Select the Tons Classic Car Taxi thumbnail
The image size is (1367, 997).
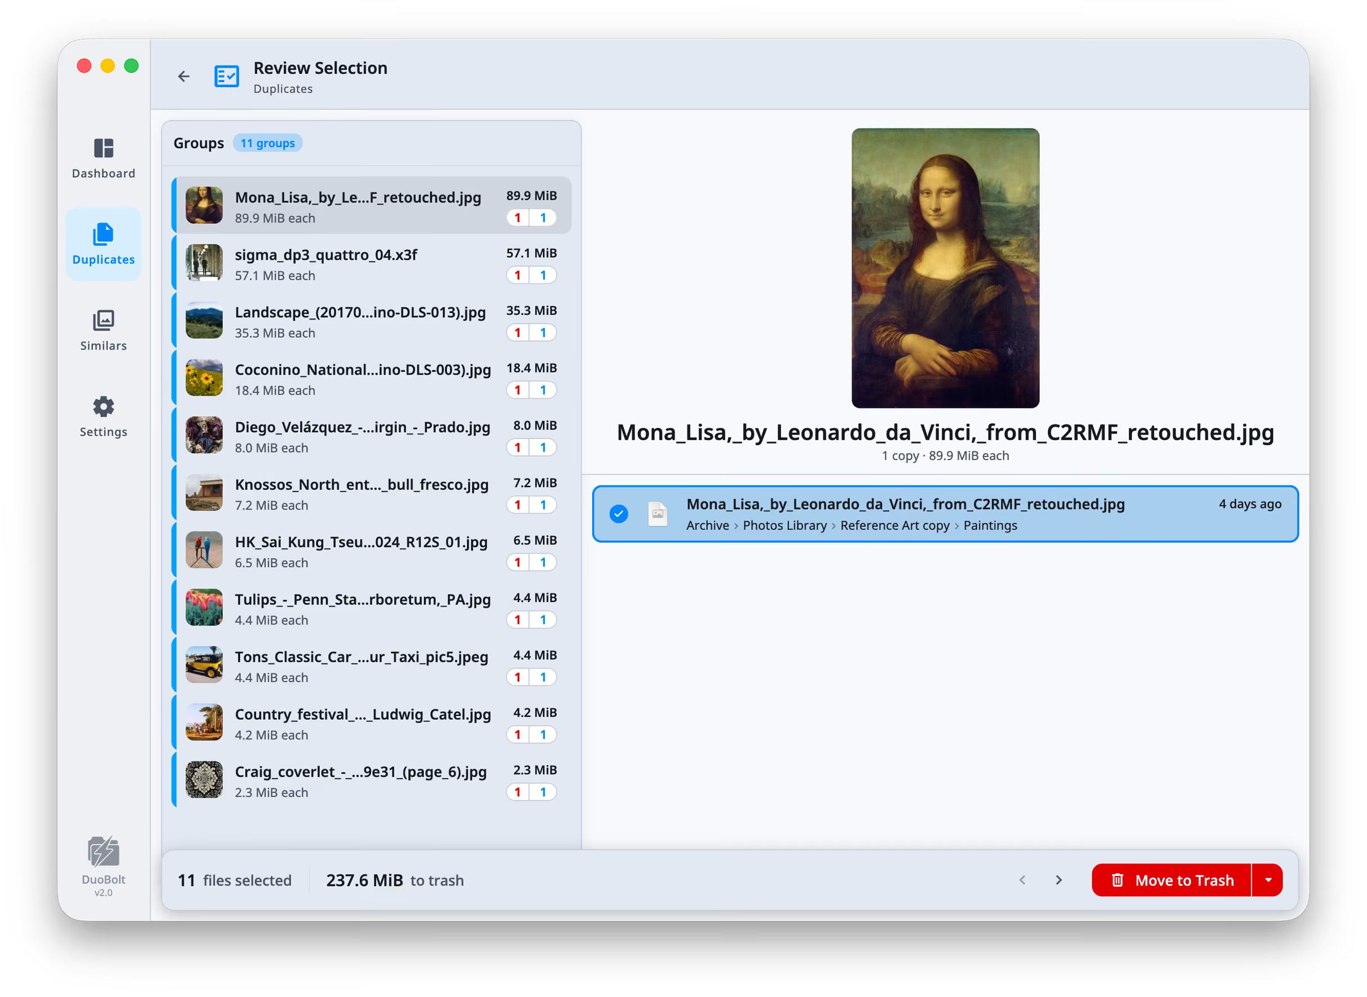click(204, 665)
